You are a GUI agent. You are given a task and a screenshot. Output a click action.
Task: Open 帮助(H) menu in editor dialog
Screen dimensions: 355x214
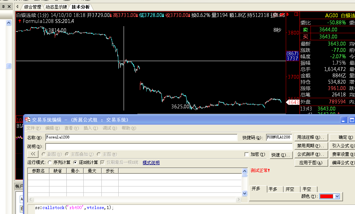tap(129, 128)
